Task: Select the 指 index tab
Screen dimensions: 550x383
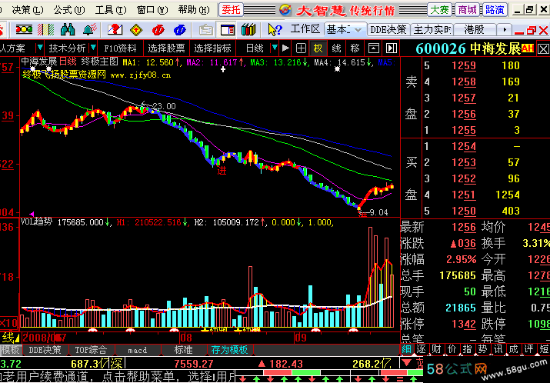Action: (467, 349)
